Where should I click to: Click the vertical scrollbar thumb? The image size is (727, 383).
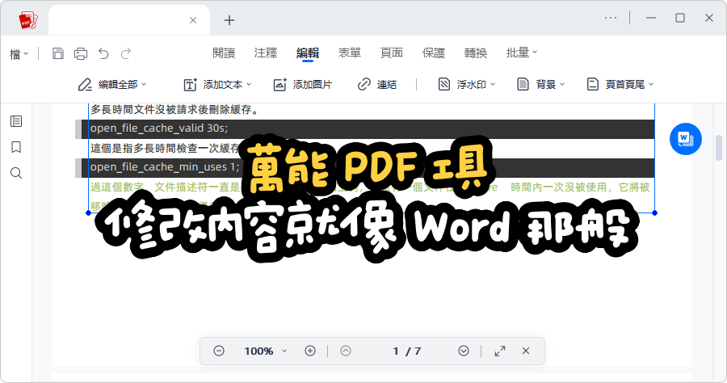(x=719, y=147)
